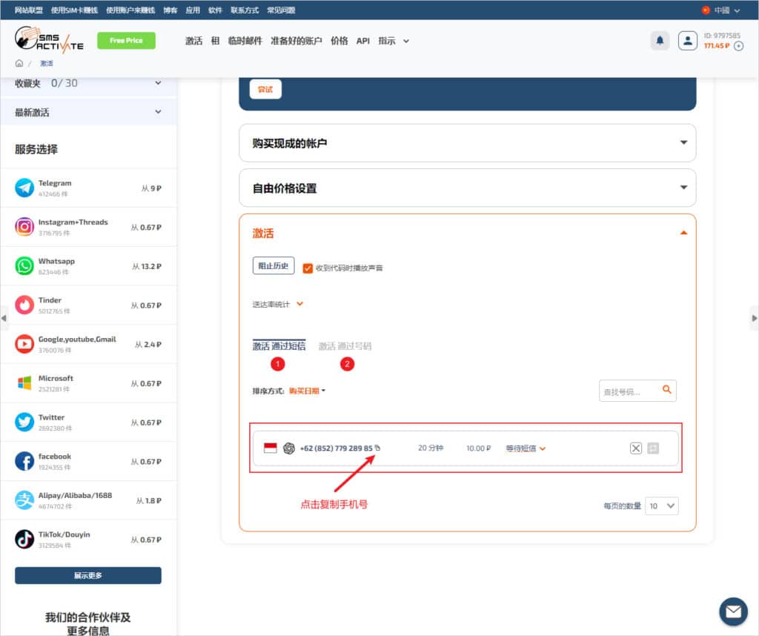The height and width of the screenshot is (636, 759).
Task: Click the 阻止历史 button
Action: pyautogui.click(x=274, y=266)
